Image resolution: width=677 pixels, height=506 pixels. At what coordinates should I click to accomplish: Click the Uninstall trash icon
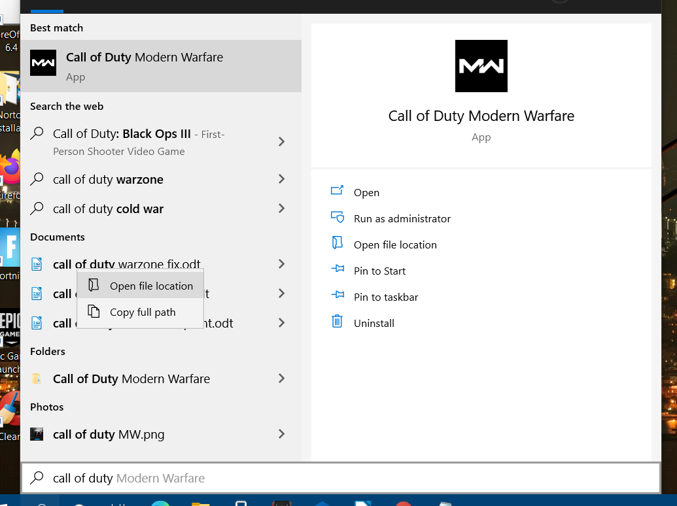338,322
